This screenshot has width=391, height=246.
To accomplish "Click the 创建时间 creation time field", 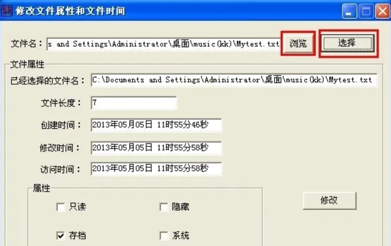I will point(156,125).
